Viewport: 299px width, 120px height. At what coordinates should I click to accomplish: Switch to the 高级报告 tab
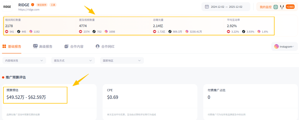pyautogui.click(x=43, y=47)
